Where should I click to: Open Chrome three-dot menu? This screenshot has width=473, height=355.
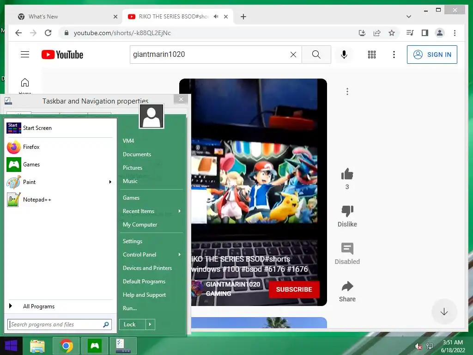[x=455, y=33]
